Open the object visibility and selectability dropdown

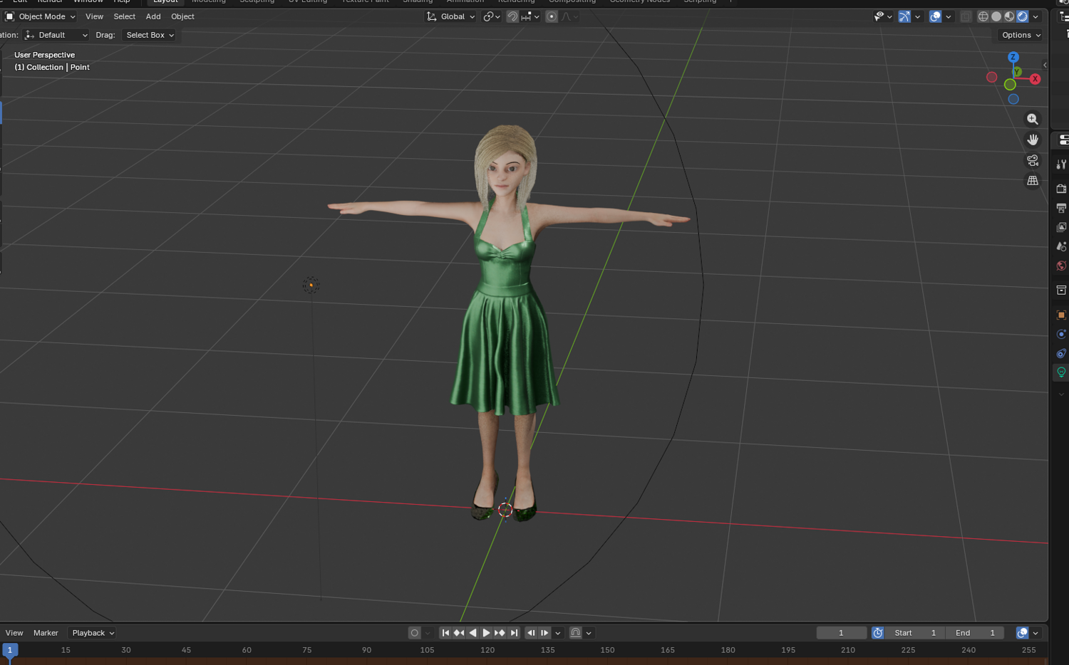point(883,16)
